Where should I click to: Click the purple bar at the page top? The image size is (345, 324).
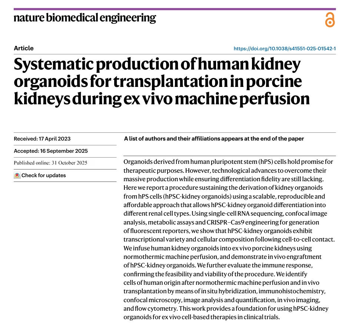[x=174, y=9]
